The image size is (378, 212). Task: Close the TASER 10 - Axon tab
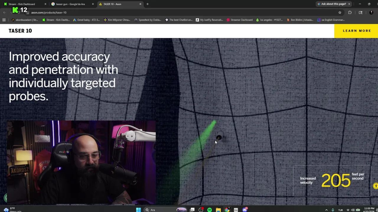[x=140, y=4]
